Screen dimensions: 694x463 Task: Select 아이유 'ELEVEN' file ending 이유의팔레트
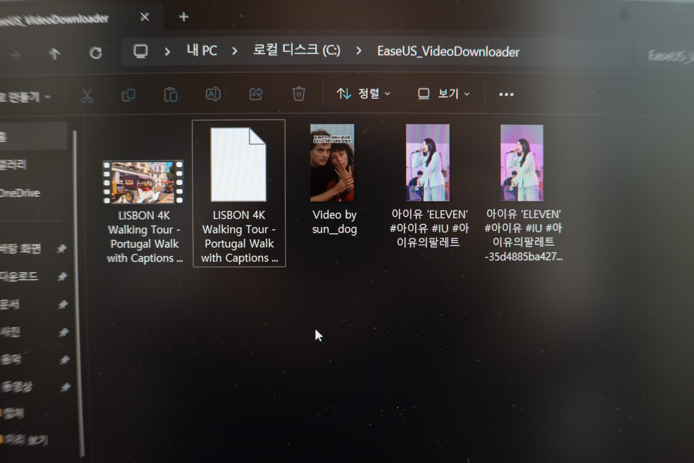pos(429,186)
